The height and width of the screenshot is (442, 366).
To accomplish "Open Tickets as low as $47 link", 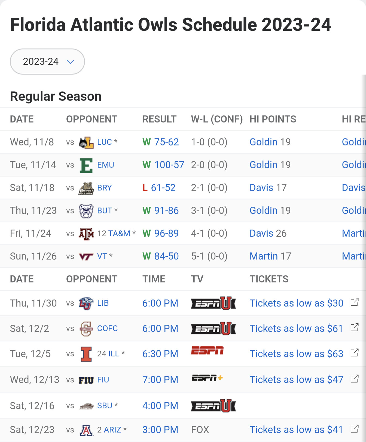I will pos(297,380).
